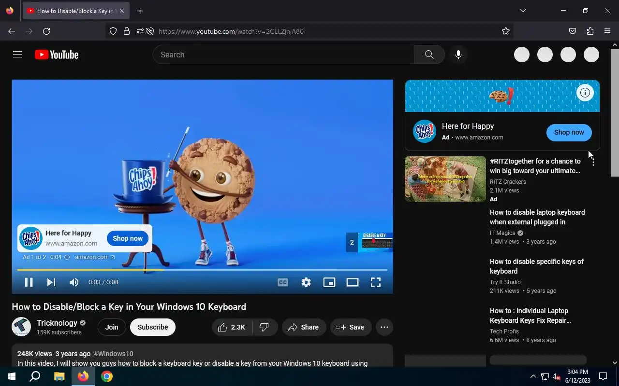Click the ad info icon beside Ad 1 of 2
This screenshot has width=619, height=386.
pos(67,257)
